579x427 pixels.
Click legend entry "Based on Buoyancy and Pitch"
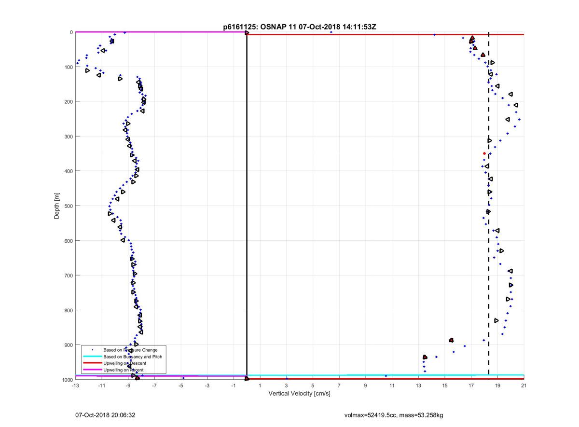click(133, 357)
